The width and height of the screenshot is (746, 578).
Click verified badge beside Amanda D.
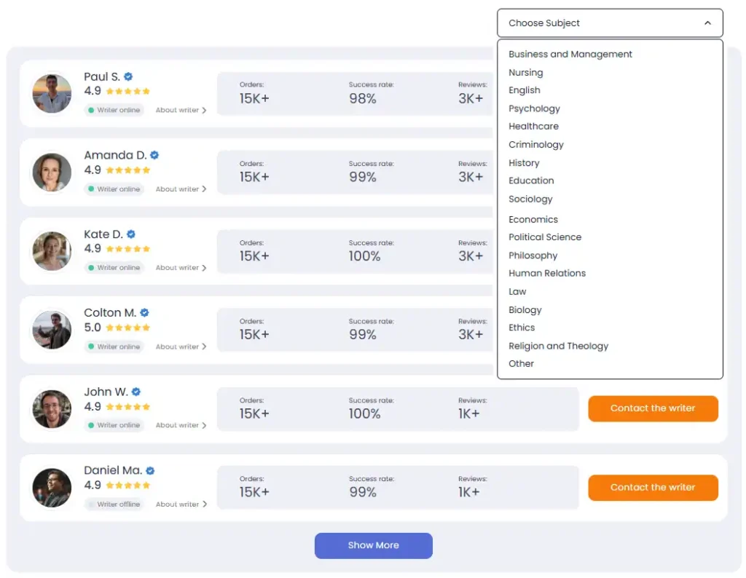click(x=154, y=155)
